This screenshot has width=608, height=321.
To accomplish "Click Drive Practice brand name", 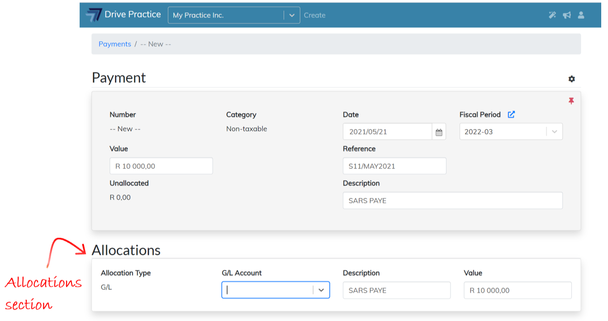I will coord(133,14).
